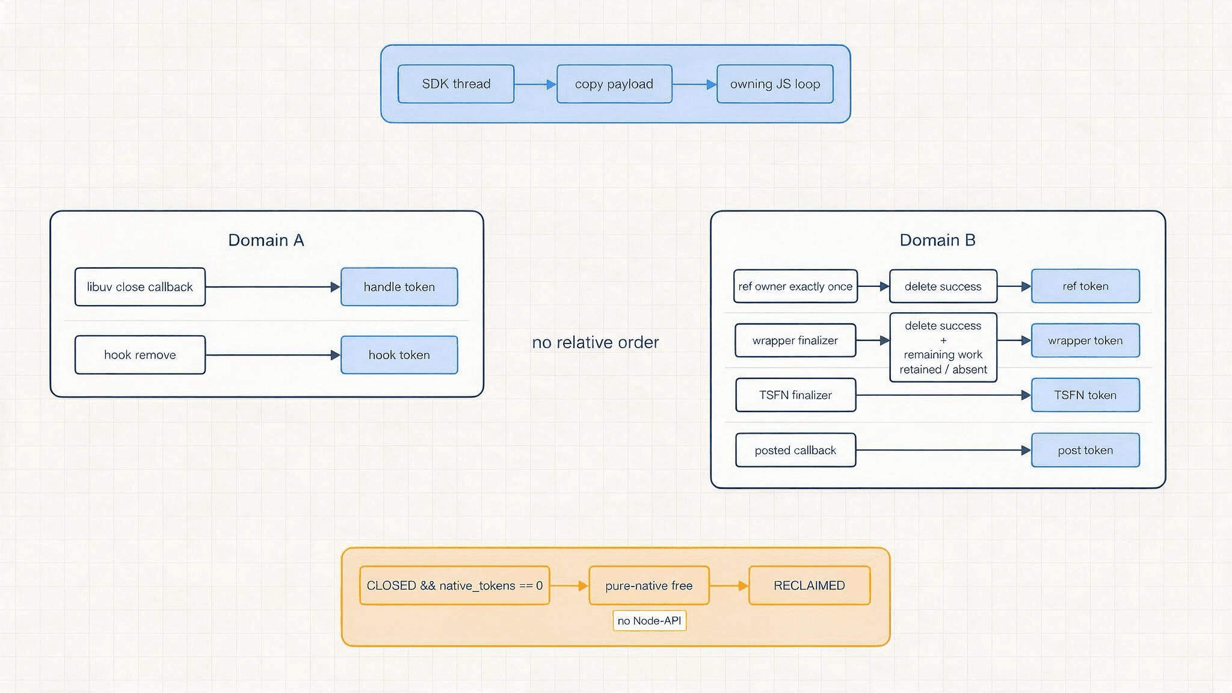Image resolution: width=1232 pixels, height=693 pixels.
Task: Click the TSFN token box
Action: pyautogui.click(x=1085, y=395)
